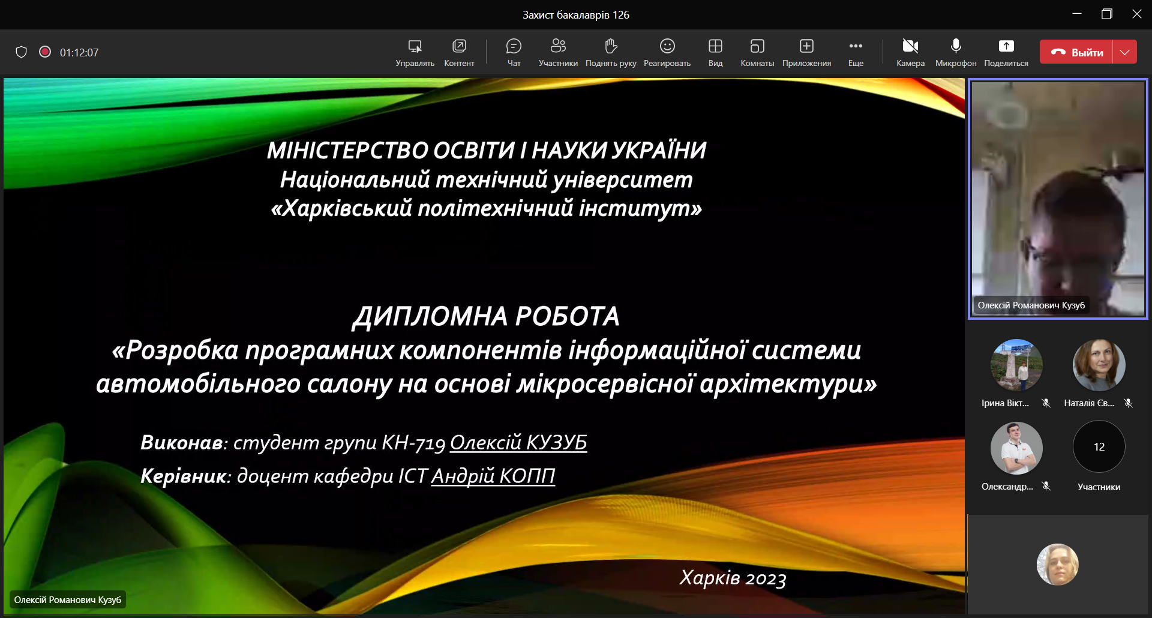This screenshot has width=1152, height=618.
Task: Change layout via the Вид button
Action: click(x=715, y=53)
